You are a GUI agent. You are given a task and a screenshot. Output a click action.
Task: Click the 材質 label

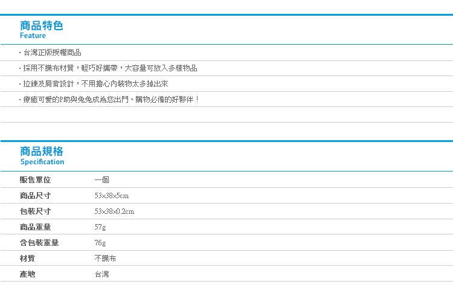pyautogui.click(x=27, y=258)
